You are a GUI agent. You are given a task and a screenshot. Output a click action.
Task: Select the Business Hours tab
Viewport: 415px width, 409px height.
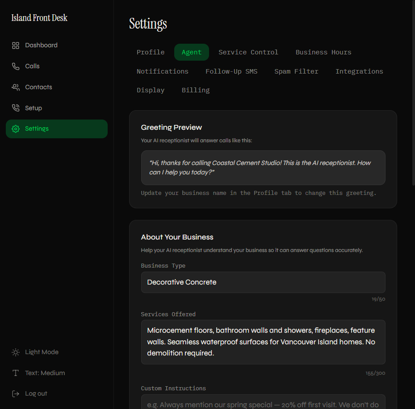(323, 52)
